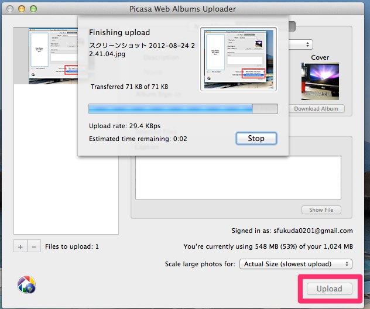The height and width of the screenshot is (309, 370).
Task: Click the yellow minimize window button
Action: (22, 9)
